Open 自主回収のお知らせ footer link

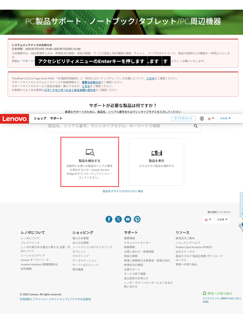pos(136,278)
